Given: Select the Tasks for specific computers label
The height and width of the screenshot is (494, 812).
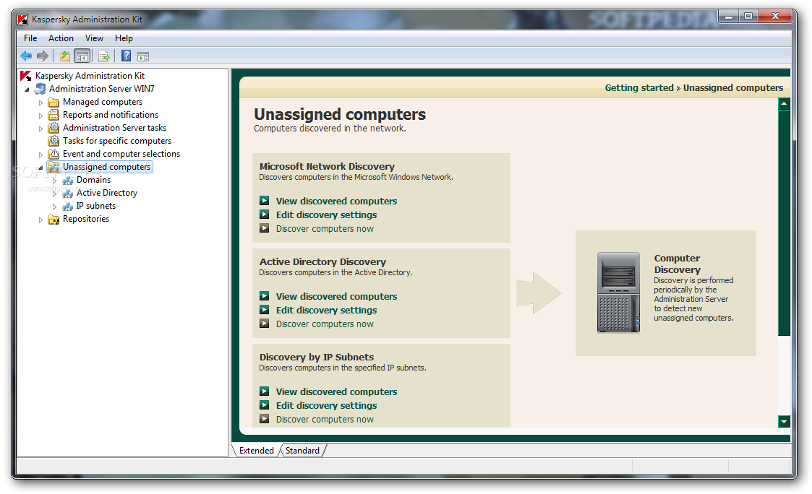Looking at the screenshot, I should click(x=117, y=141).
